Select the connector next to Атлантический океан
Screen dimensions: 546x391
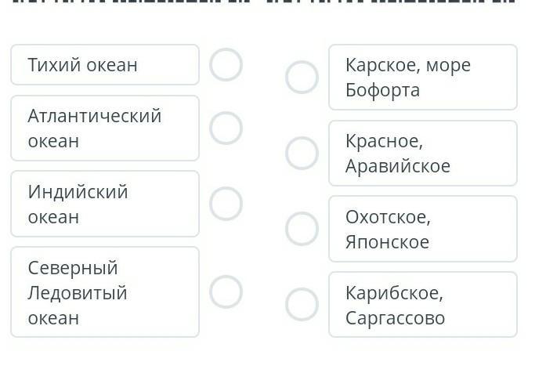226,128
